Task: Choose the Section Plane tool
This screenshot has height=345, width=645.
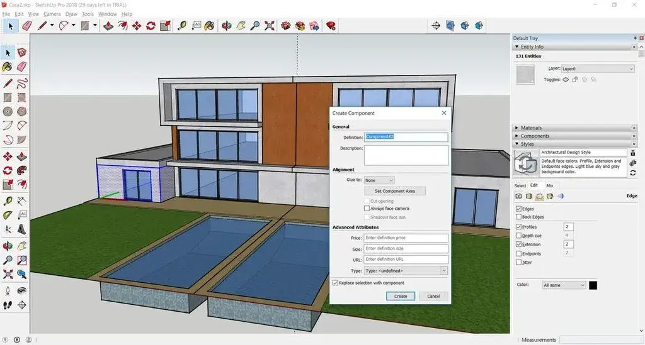Action: tap(22, 305)
